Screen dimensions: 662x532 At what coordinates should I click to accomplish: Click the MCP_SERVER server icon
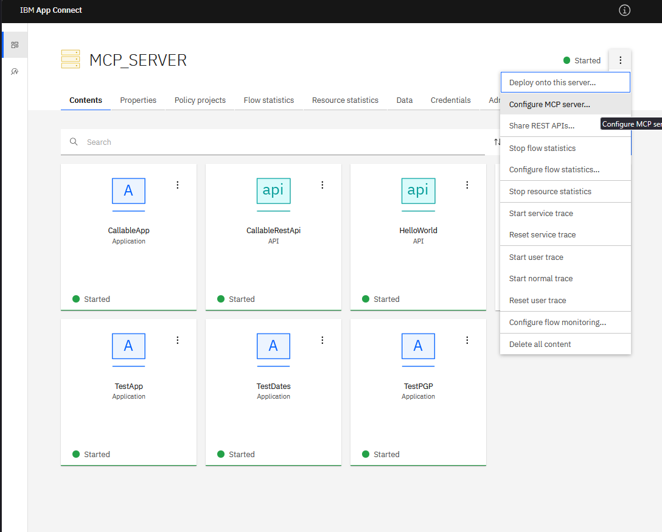click(x=71, y=59)
